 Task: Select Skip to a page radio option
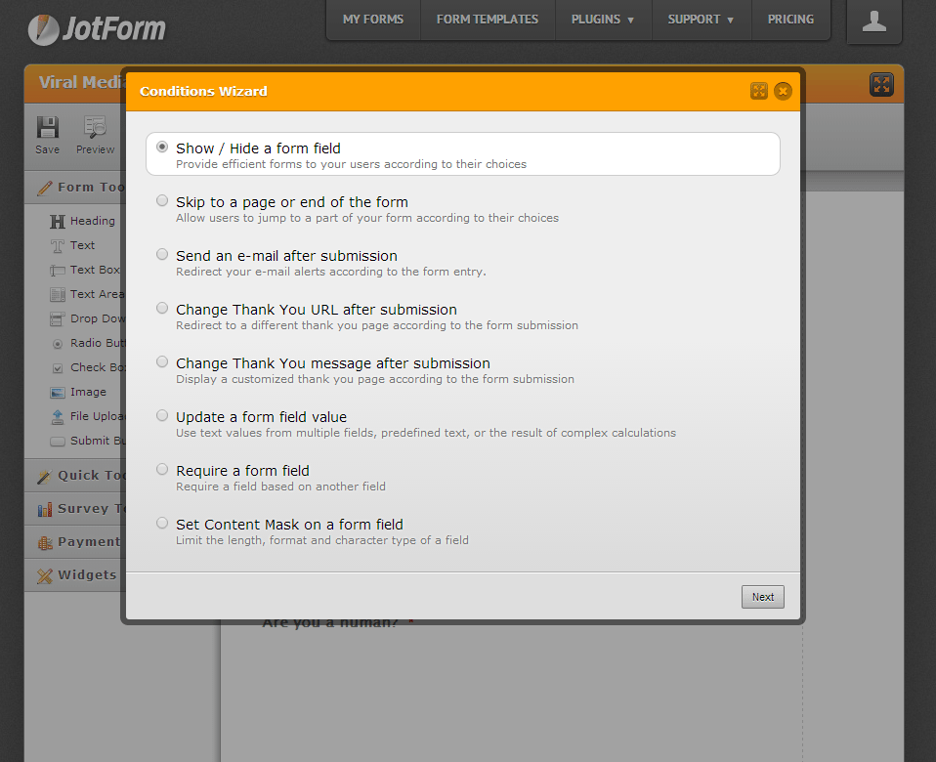(x=162, y=201)
